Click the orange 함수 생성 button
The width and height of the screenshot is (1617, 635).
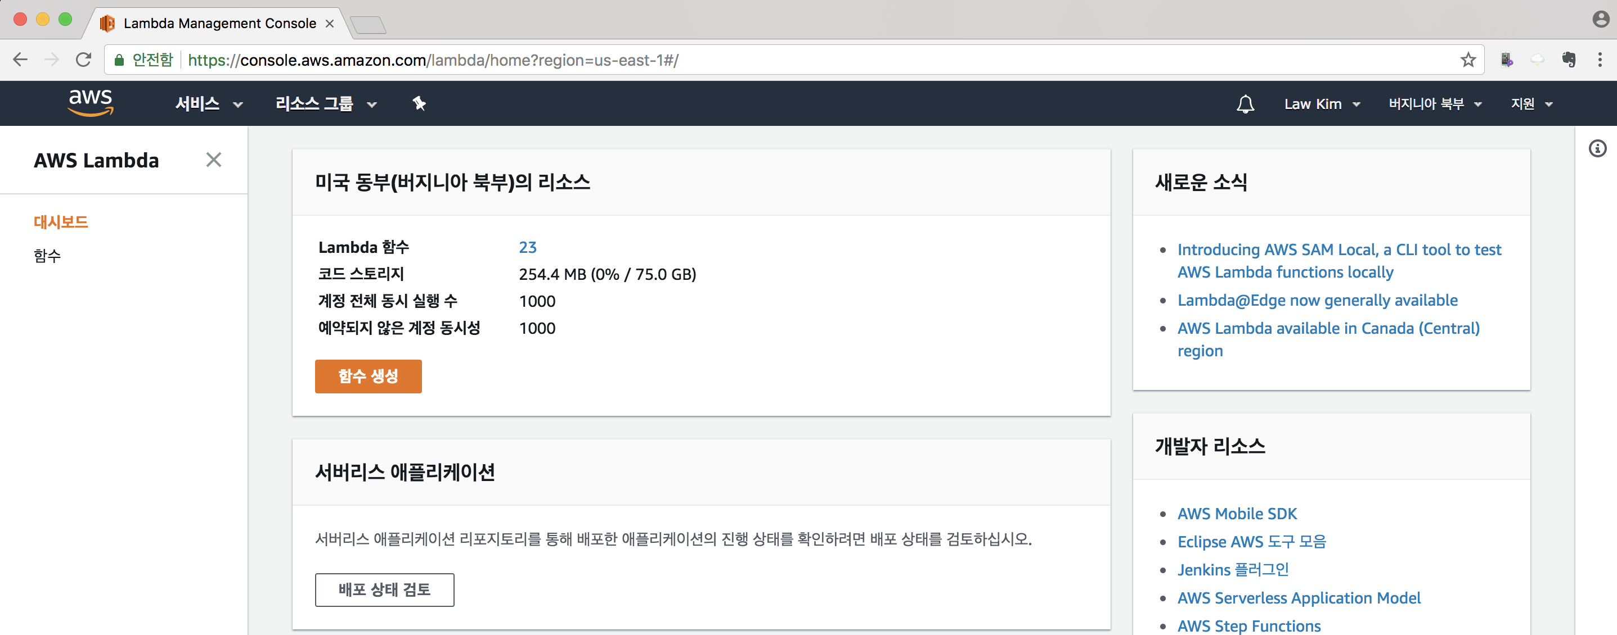[x=368, y=376]
